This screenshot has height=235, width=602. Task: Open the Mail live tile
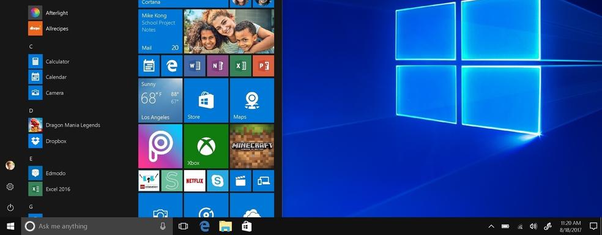160,31
